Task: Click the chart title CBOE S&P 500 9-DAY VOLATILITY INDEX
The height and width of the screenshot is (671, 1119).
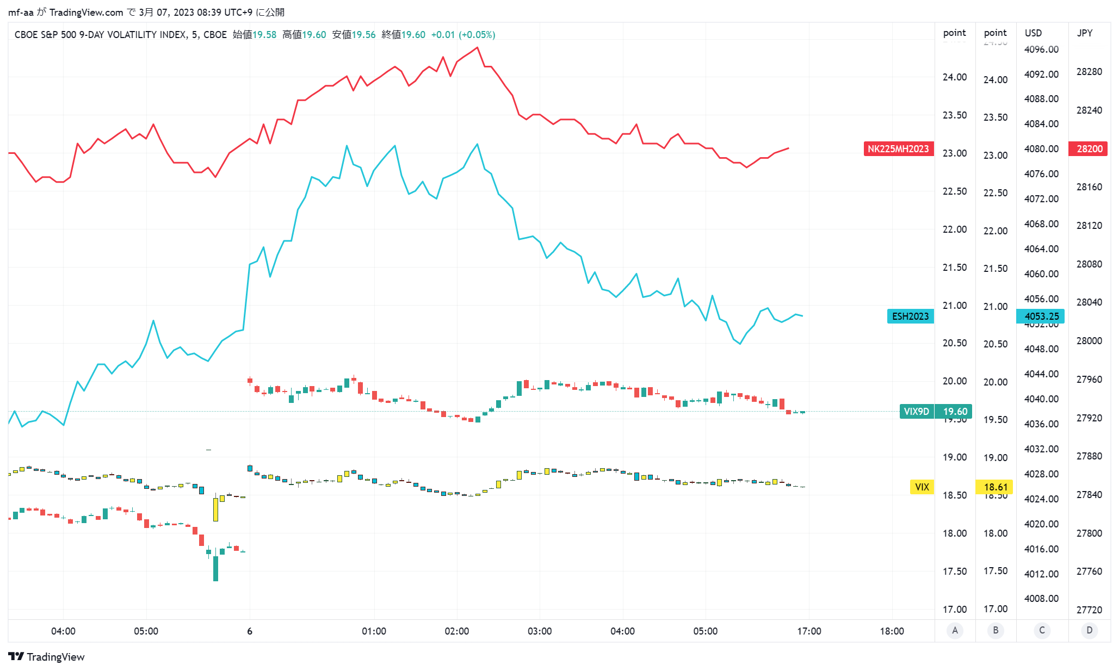Action: point(101,35)
